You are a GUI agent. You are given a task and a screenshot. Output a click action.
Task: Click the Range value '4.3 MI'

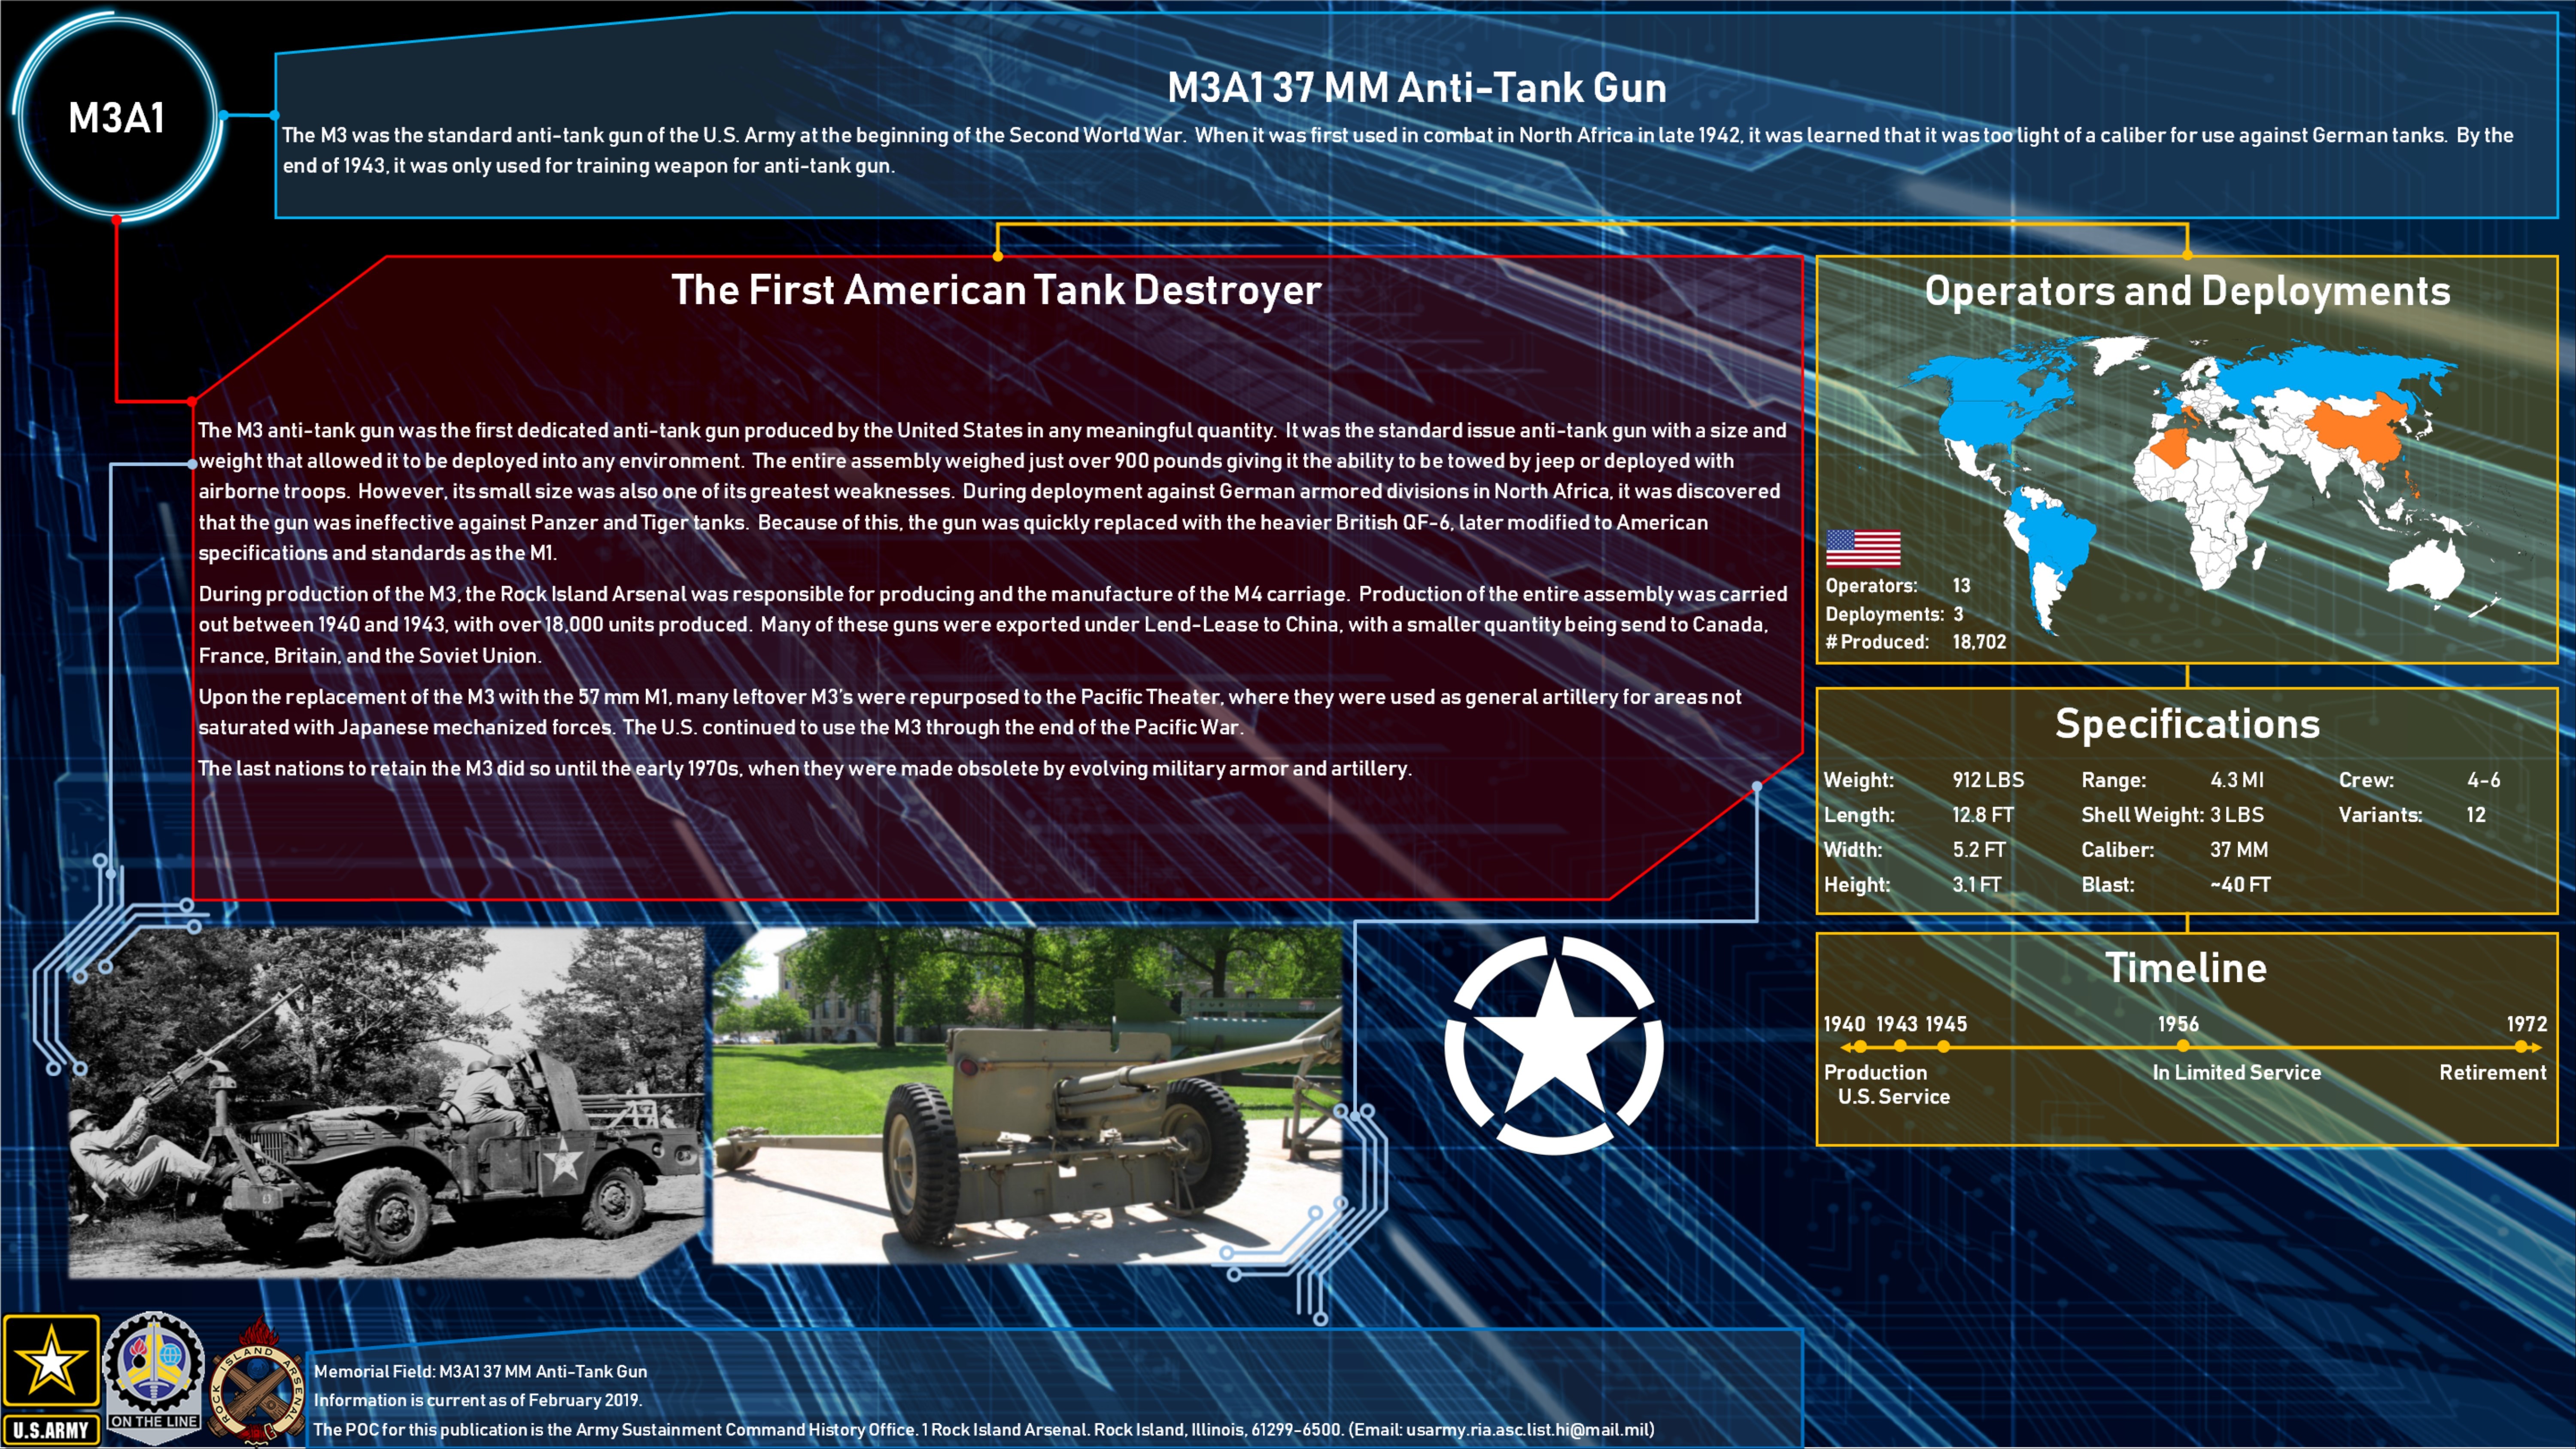click(2237, 780)
